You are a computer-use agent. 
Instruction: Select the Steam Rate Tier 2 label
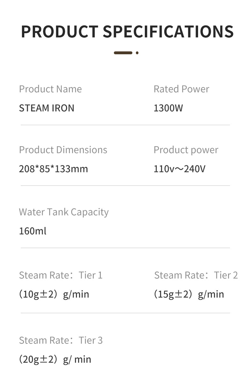tap(196, 275)
